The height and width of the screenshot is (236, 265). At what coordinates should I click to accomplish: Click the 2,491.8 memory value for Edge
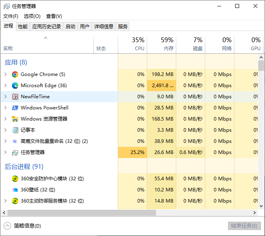pos(162,86)
